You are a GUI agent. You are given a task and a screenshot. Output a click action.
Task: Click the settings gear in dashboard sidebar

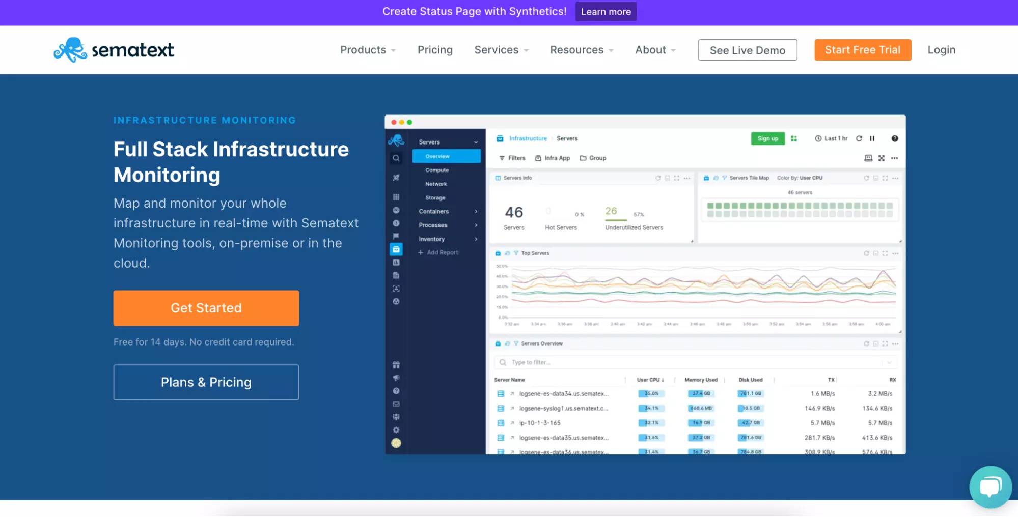396,430
